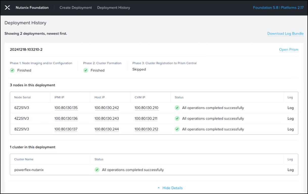This screenshot has height=194, width=308.
Task: Download the Log Bundle
Action: (x=286, y=34)
